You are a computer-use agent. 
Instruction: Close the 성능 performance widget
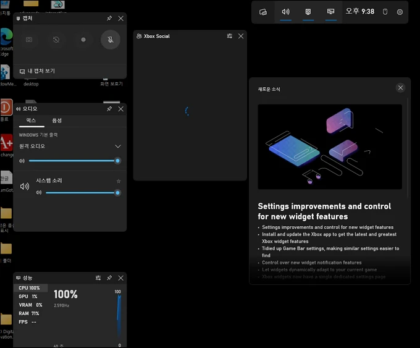121,278
